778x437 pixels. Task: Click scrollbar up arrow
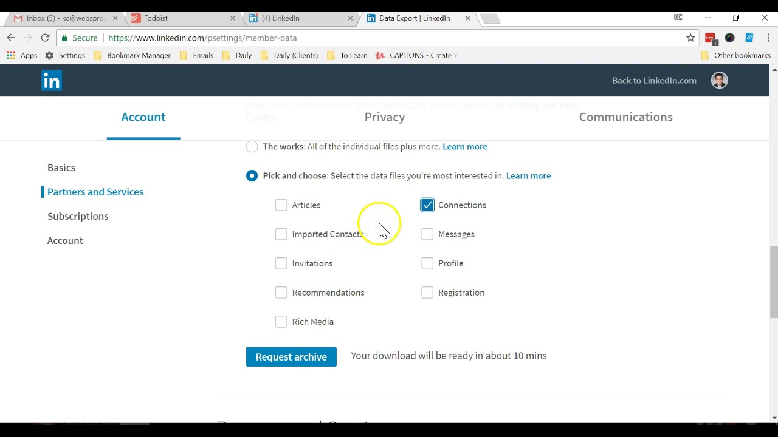point(774,69)
